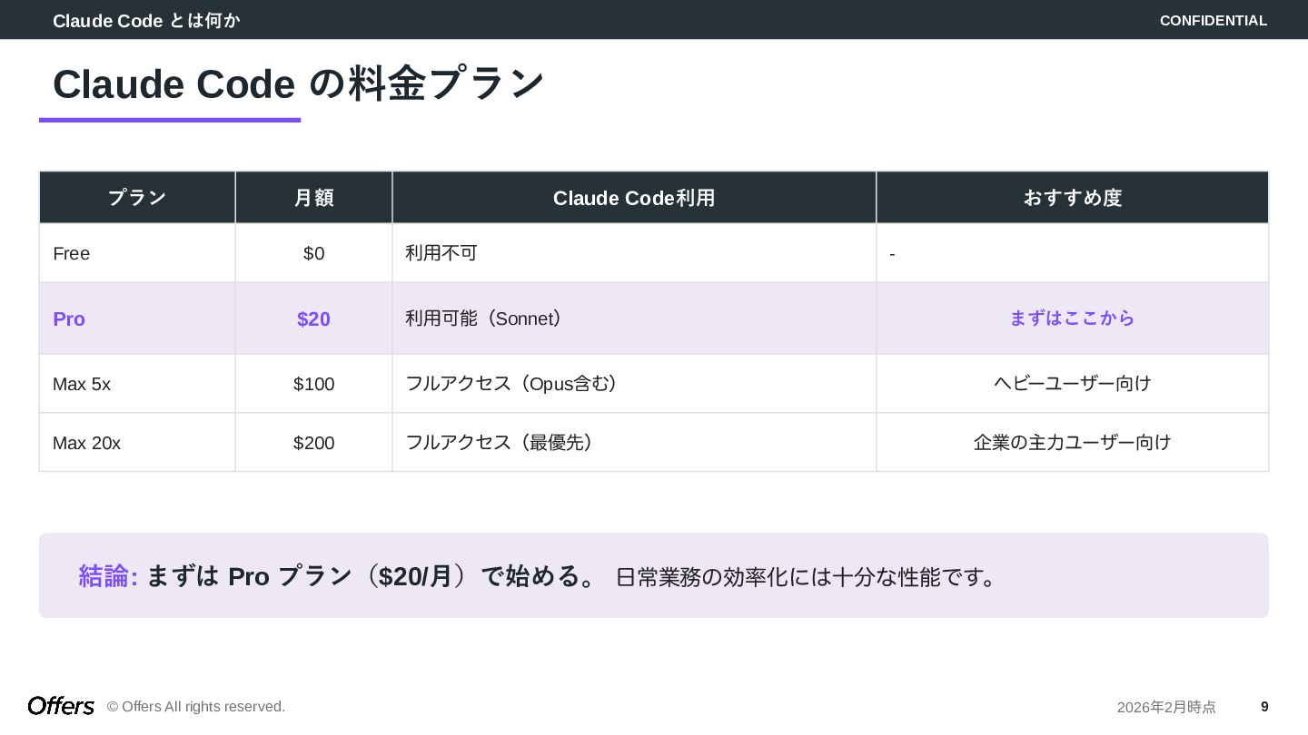Click the purple '結論:' label

tap(108, 576)
